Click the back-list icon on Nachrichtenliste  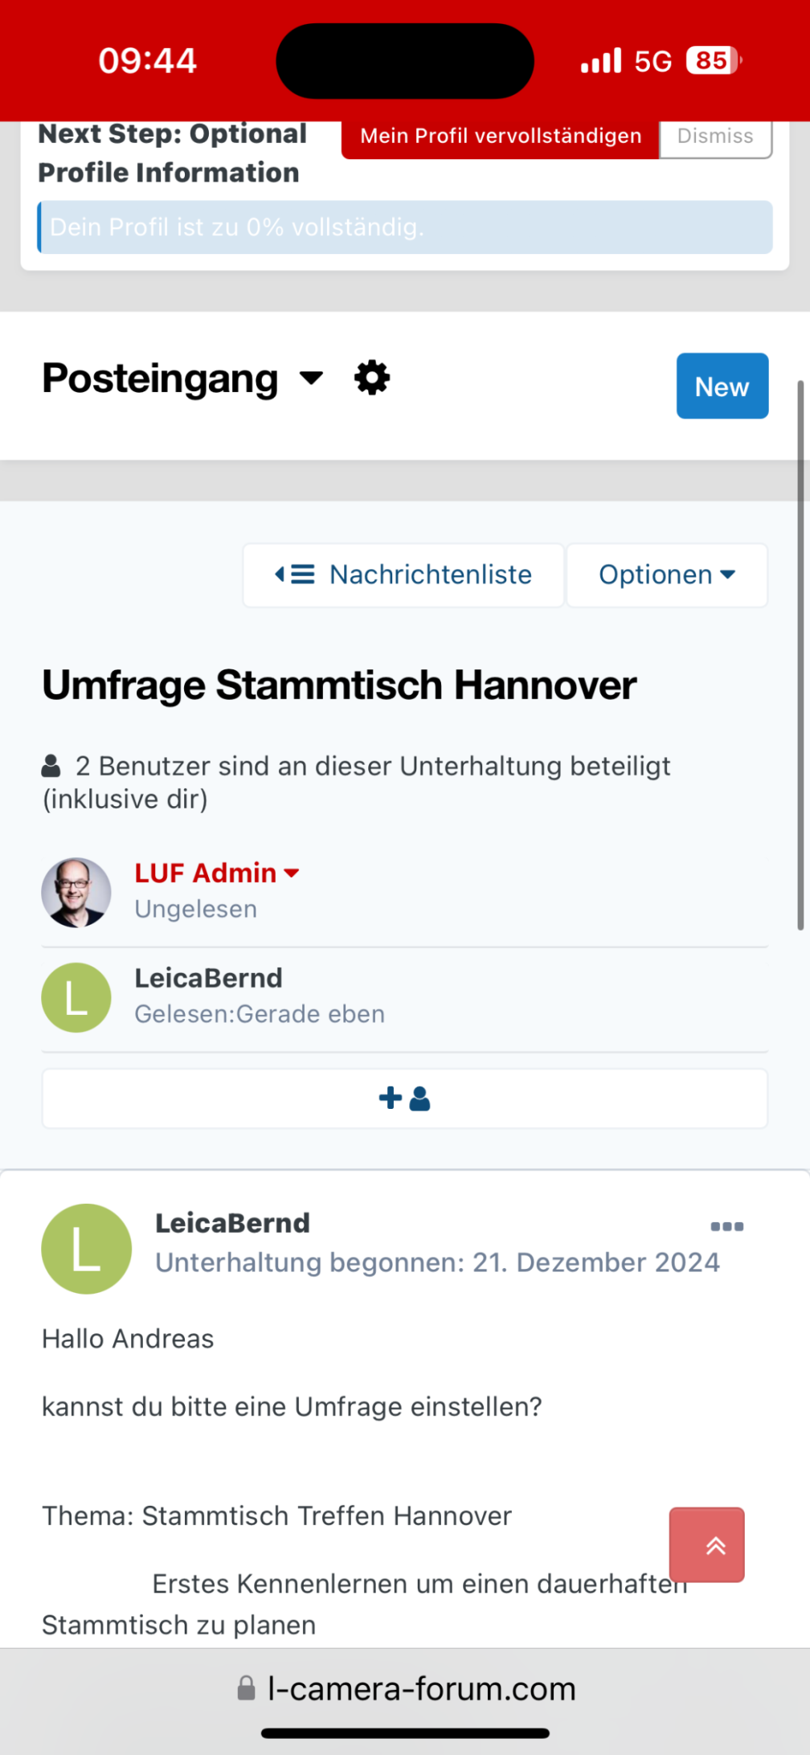[x=294, y=575]
